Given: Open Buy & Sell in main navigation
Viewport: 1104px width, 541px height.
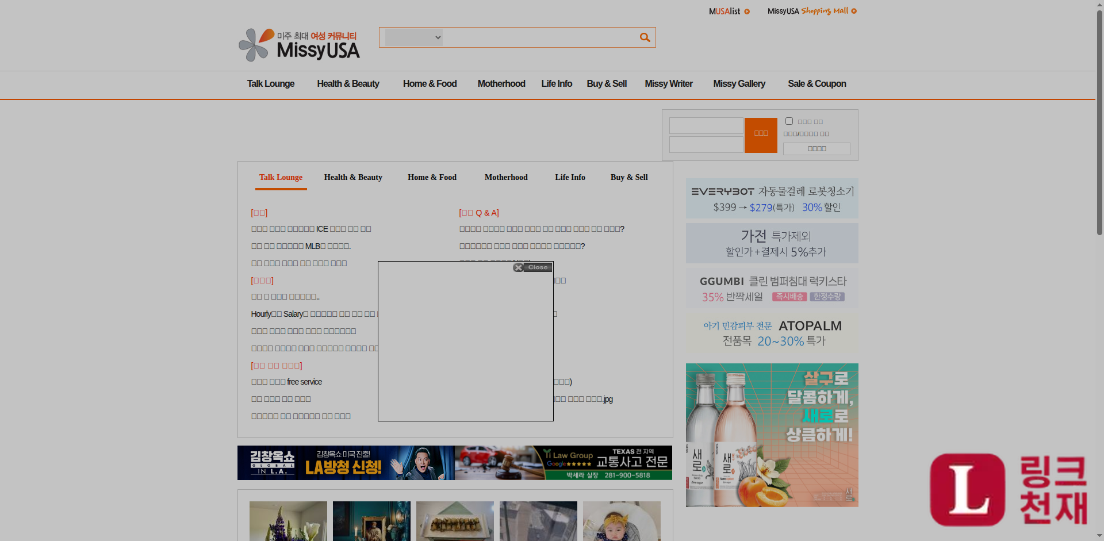Looking at the screenshot, I should 607,84.
